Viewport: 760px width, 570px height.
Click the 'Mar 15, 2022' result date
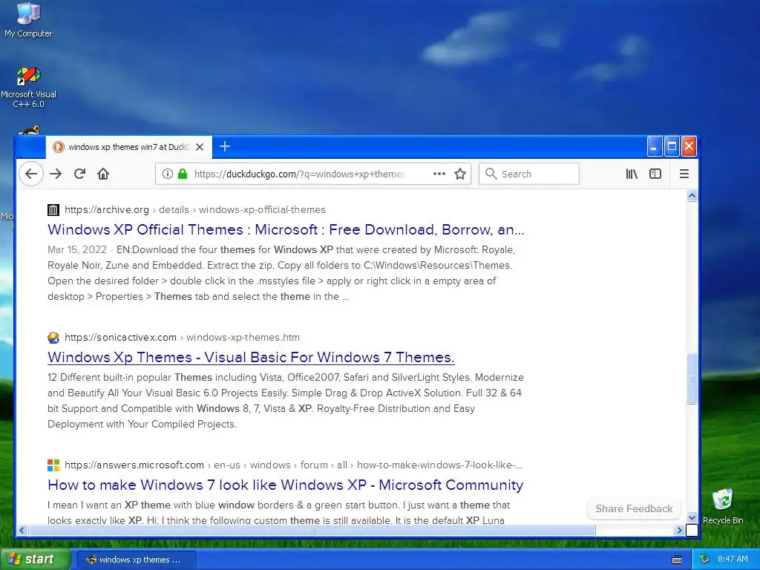[x=77, y=249]
